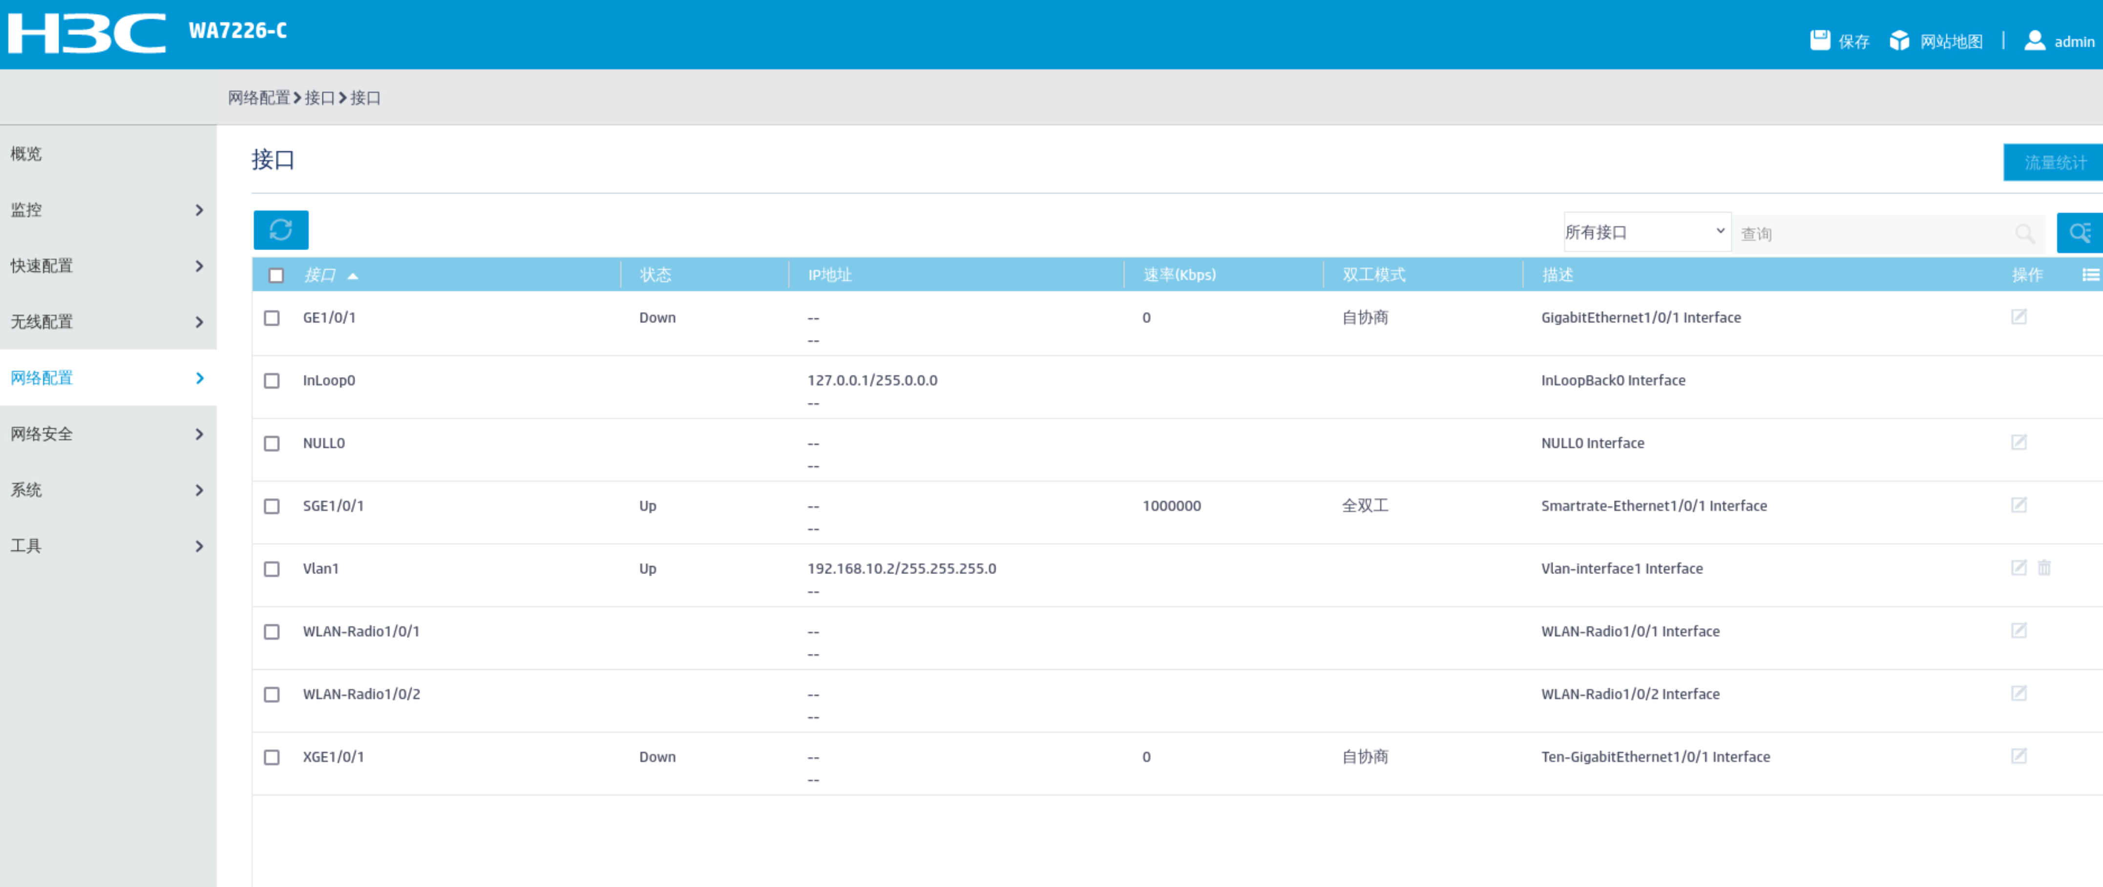
Task: Select the XGE1/0/1 interface checkbox
Action: point(272,757)
